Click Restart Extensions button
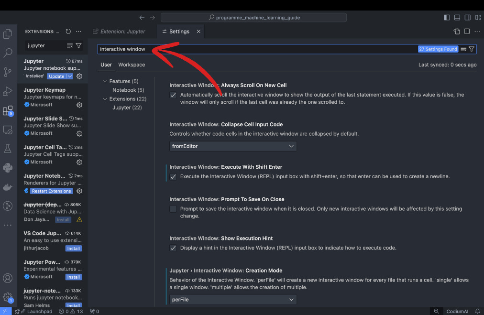This screenshot has width=484, height=315. click(x=52, y=191)
